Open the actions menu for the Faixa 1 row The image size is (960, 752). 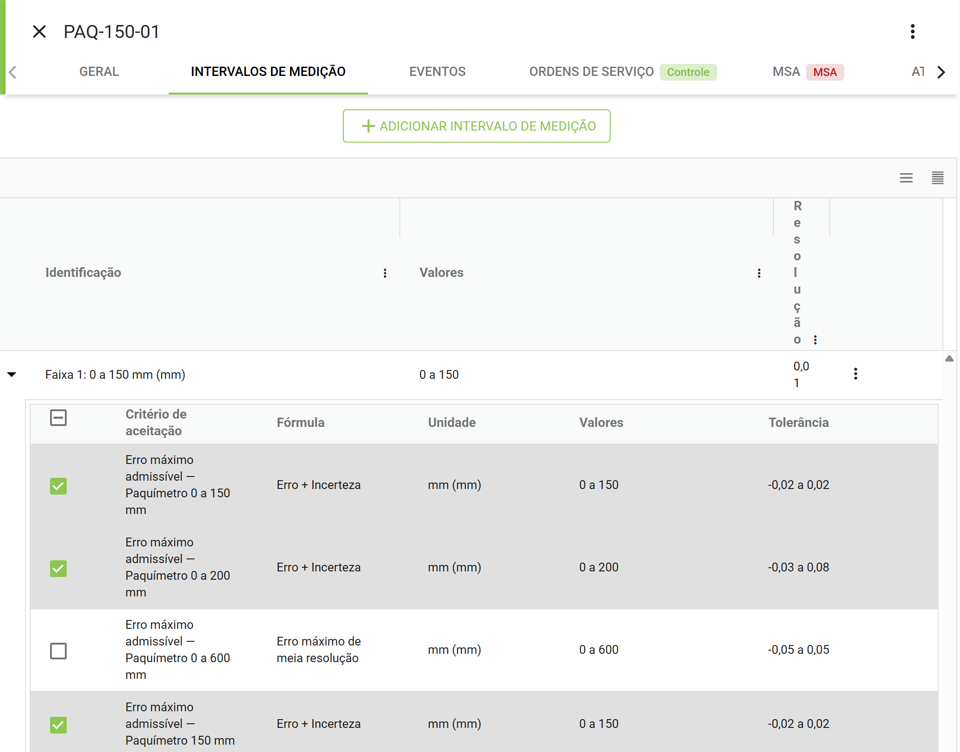click(x=855, y=374)
